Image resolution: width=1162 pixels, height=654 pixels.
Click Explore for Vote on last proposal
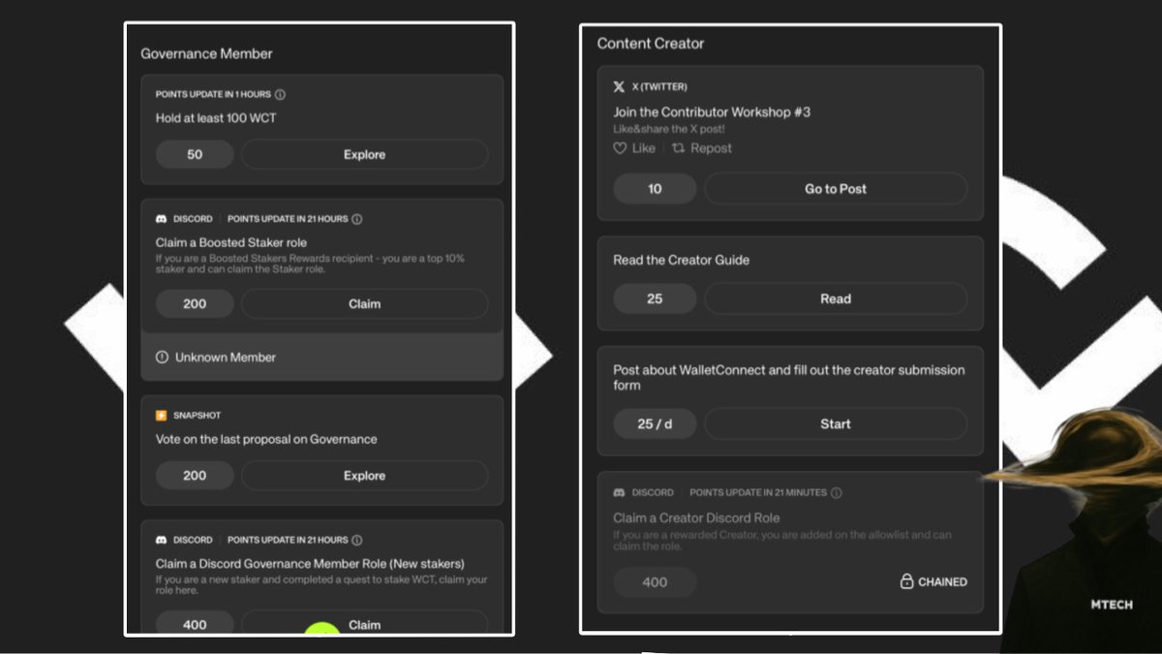(x=364, y=476)
